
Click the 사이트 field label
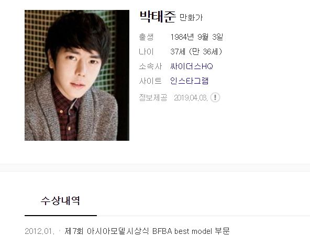pyautogui.click(x=150, y=81)
